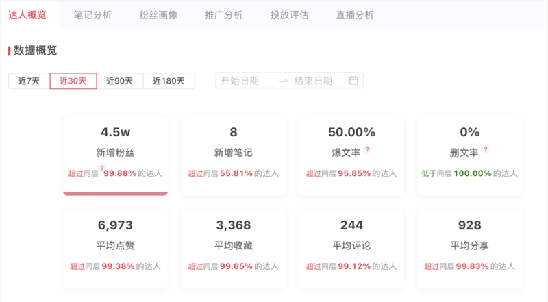The width and height of the screenshot is (548, 302).
Task: Click the arrow between start and end date
Action: coord(284,81)
